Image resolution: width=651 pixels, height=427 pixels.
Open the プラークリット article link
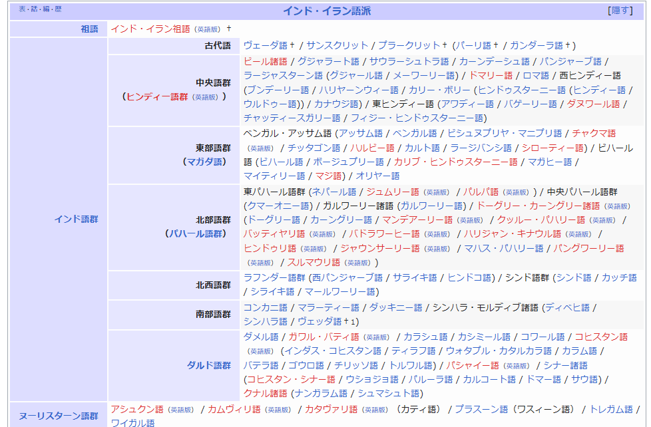pos(409,45)
